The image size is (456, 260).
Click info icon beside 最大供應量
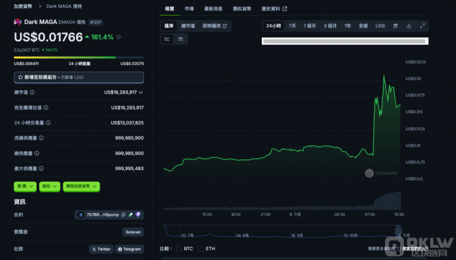click(x=41, y=168)
